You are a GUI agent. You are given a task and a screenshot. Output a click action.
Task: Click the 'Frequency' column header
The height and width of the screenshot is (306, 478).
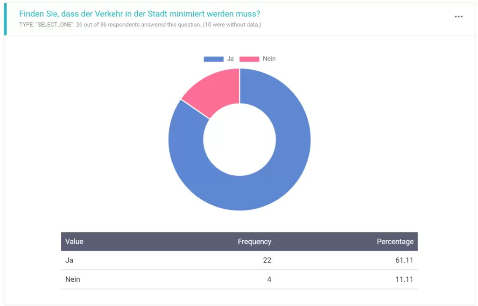click(254, 242)
